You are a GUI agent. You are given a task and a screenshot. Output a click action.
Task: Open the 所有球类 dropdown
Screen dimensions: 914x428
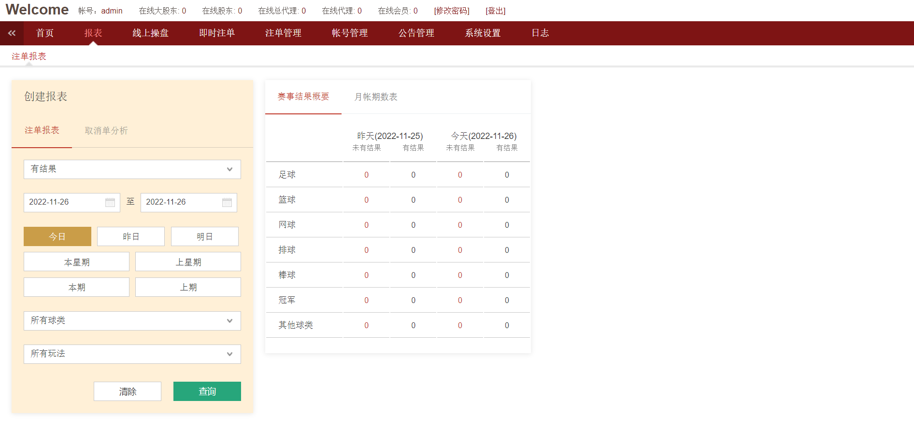pyautogui.click(x=132, y=321)
